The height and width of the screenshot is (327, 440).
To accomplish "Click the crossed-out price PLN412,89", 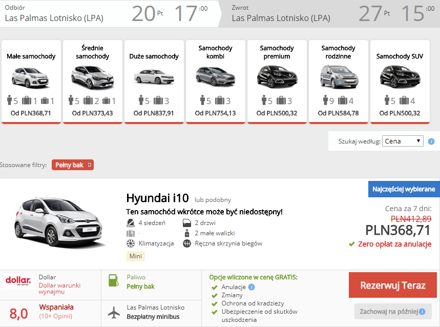I will (x=411, y=219).
